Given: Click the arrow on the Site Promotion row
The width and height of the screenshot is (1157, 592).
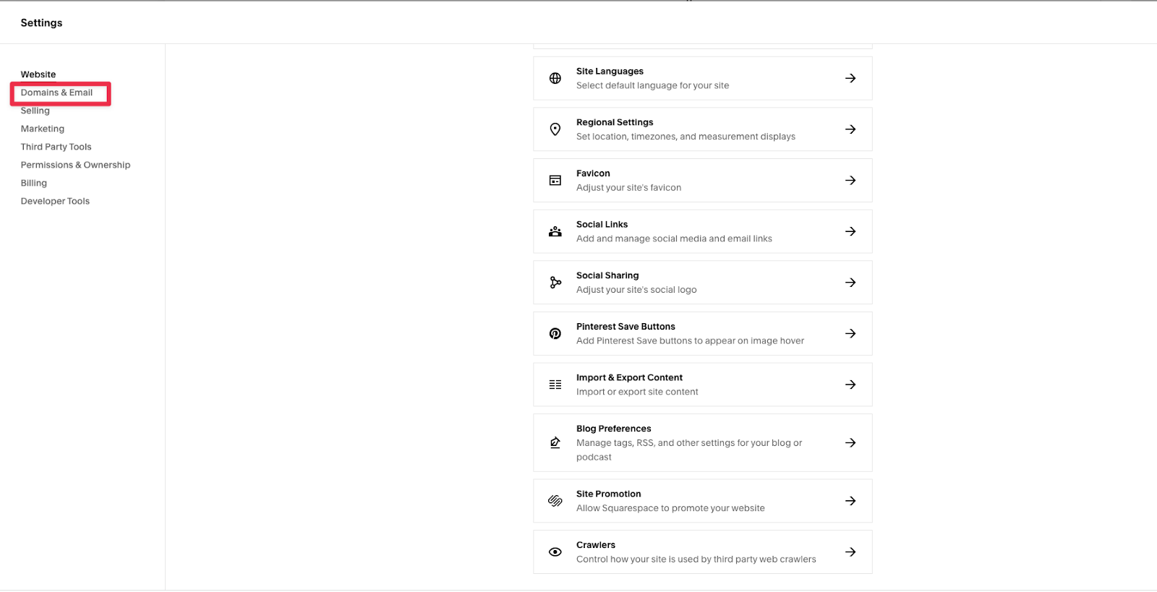Looking at the screenshot, I should click(x=850, y=501).
